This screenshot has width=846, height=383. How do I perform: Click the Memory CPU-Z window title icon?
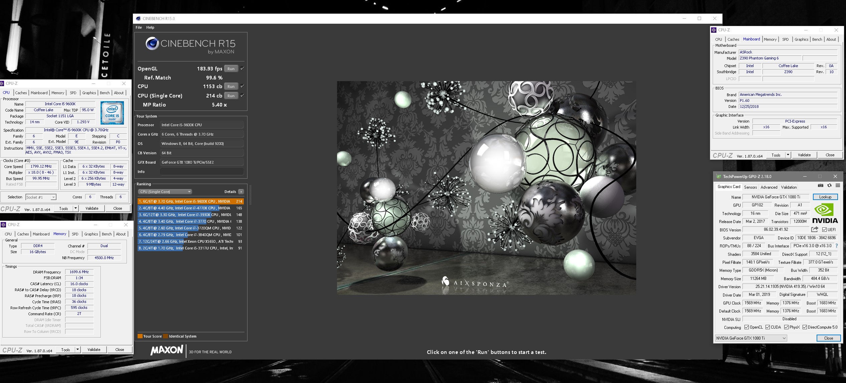click(x=3, y=225)
